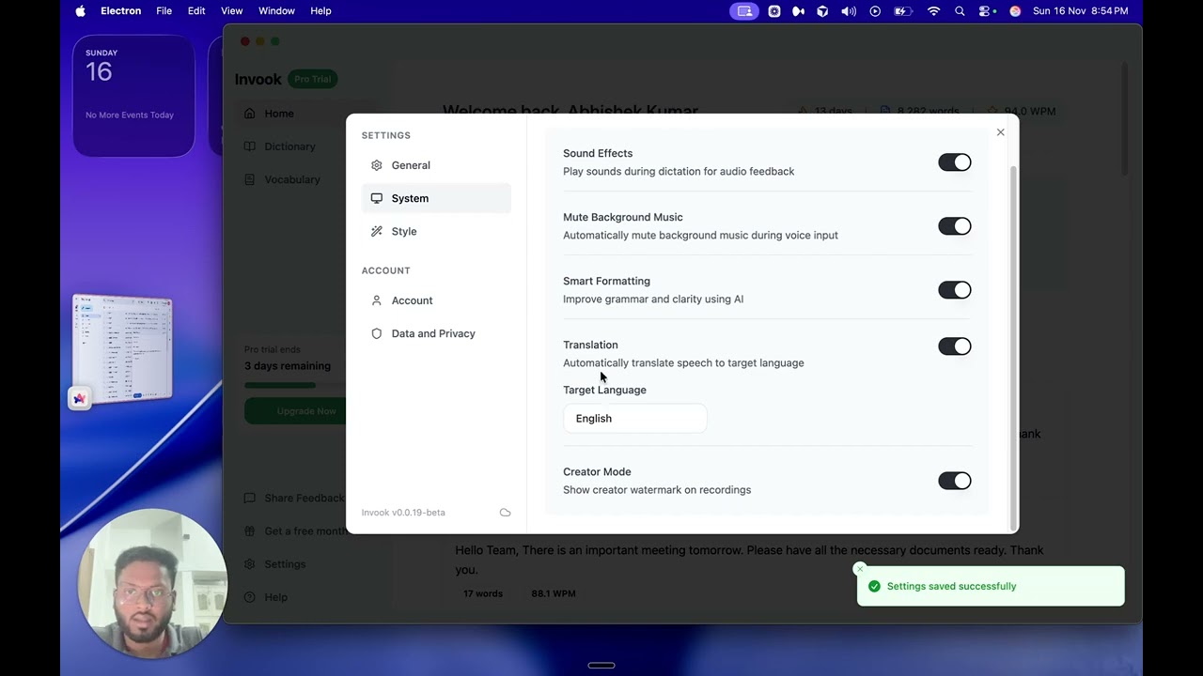Dismiss the Settings saved notification
The height and width of the screenshot is (676, 1203).
click(859, 569)
